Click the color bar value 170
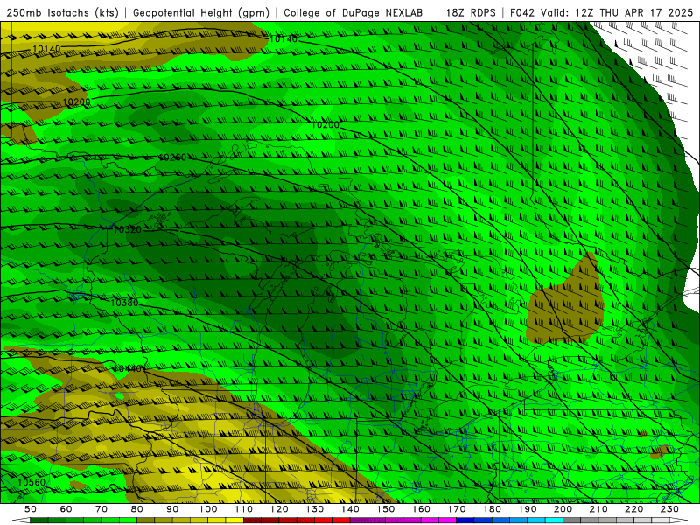Image resolution: width=700 pixels, height=525 pixels. [457, 509]
